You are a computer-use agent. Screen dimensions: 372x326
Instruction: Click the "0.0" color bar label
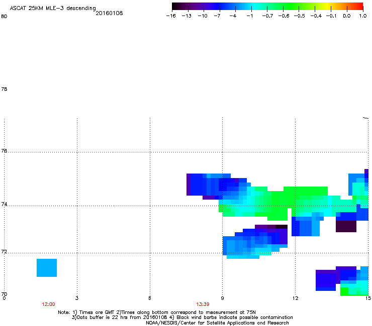347,16
